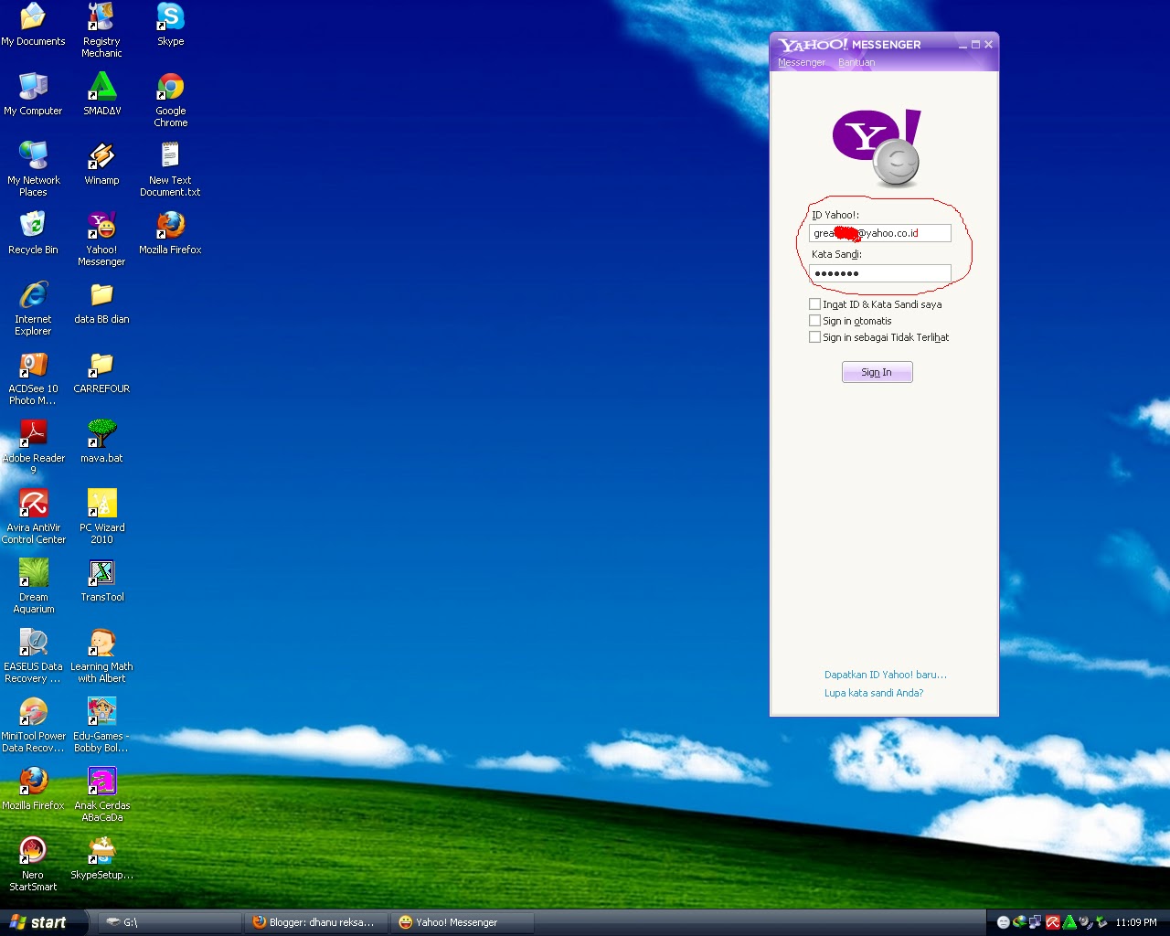Launch Internet Explorer from desktop
Screen dimensions: 1170x936
(x=33, y=308)
